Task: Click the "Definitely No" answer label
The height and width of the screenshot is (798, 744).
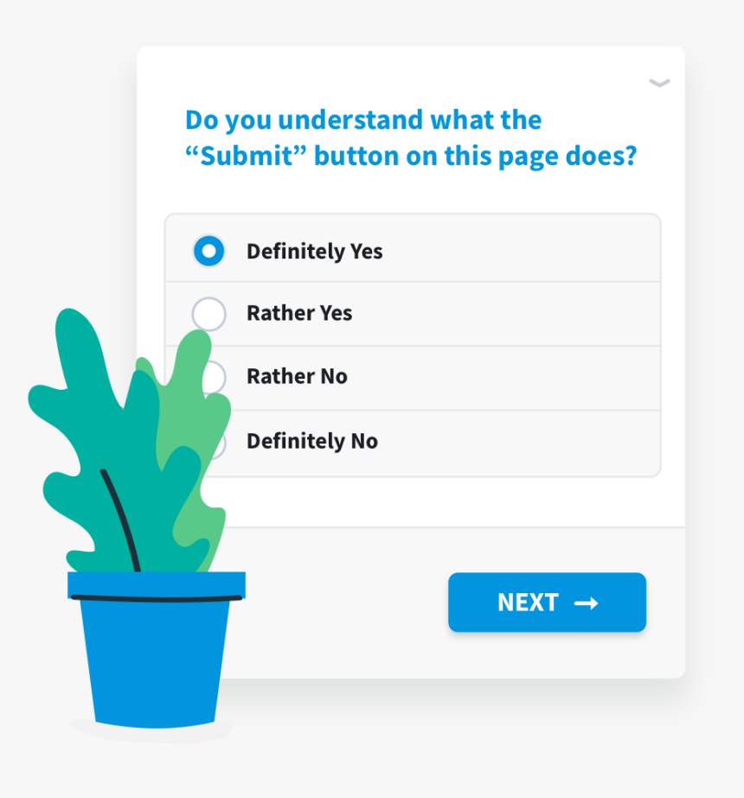Action: pyautogui.click(x=311, y=442)
